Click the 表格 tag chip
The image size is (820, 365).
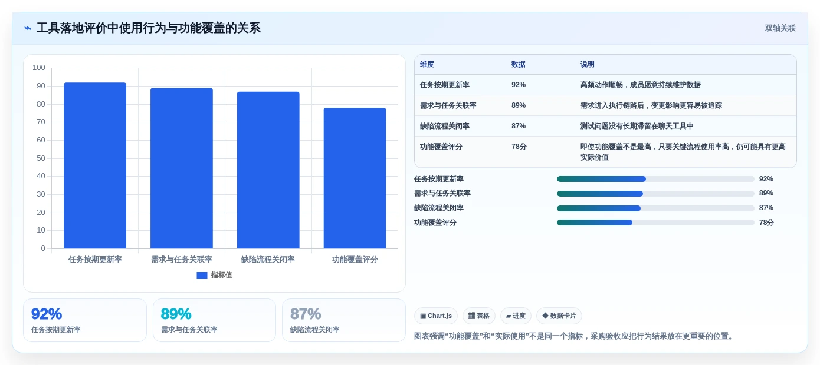tap(479, 316)
